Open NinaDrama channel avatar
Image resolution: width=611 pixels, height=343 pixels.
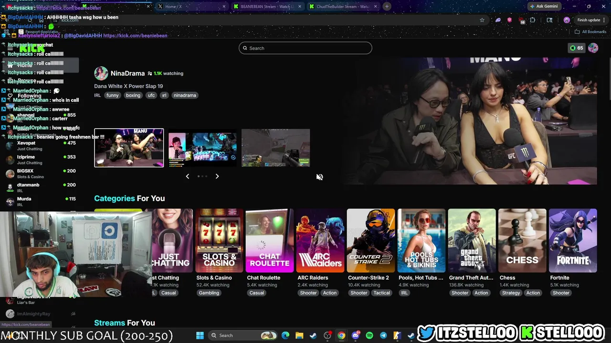click(101, 73)
